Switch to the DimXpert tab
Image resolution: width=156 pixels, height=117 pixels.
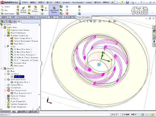(x=42, y=17)
